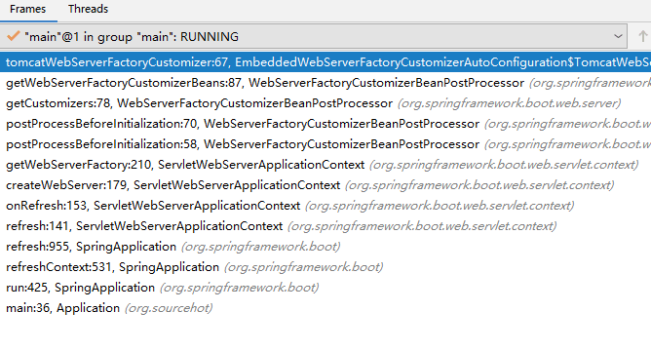Select the tomcatWebServerFactoryCustomizer:67 frame
The image size is (651, 351).
click(325, 62)
